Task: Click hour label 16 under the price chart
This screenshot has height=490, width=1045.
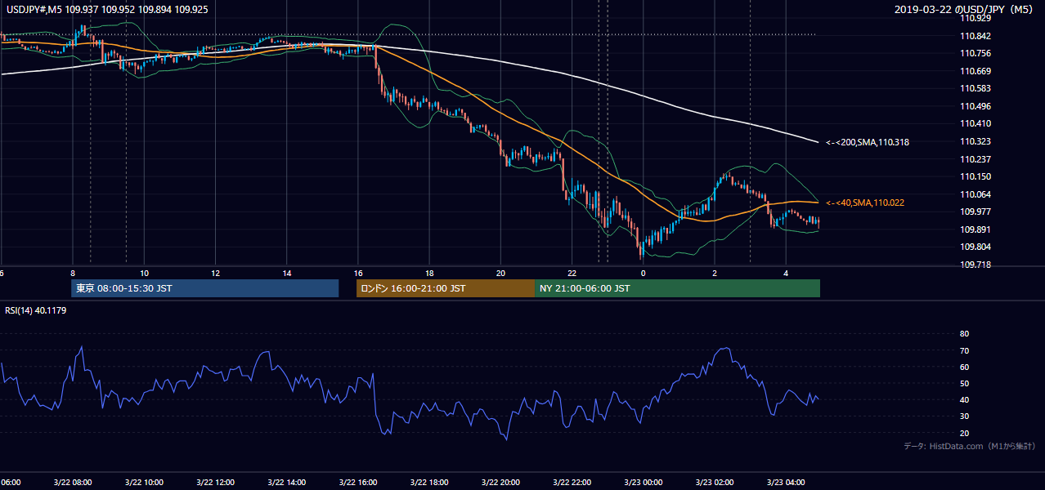Action: pyautogui.click(x=358, y=273)
